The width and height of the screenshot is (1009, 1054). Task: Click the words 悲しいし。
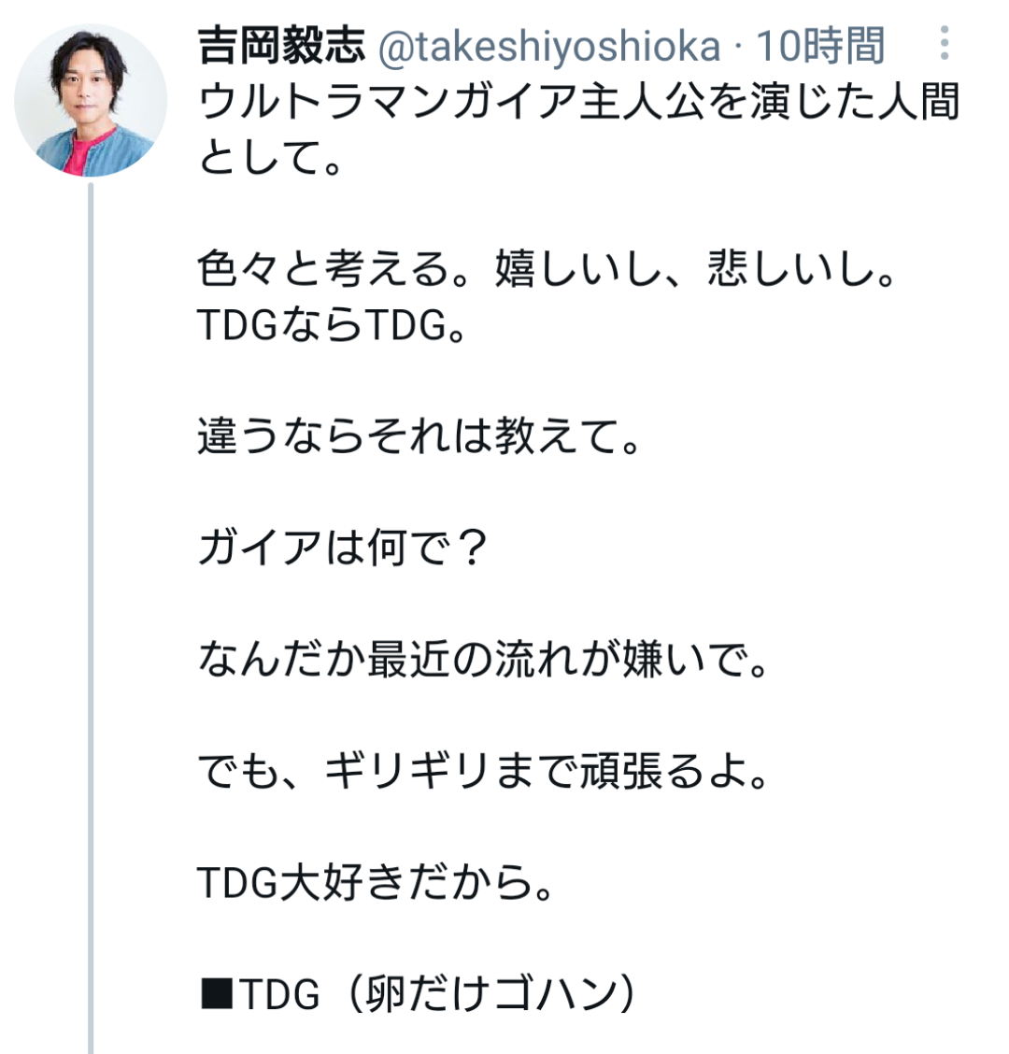(802, 271)
